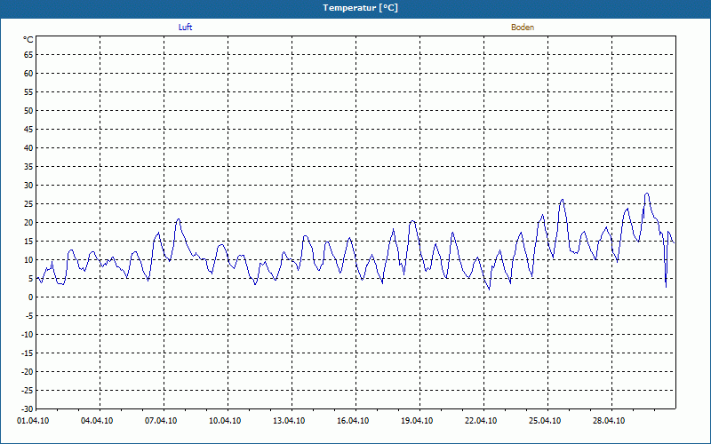The height and width of the screenshot is (444, 711).
Task: Click the -15 value on y-axis
Action: pos(28,353)
